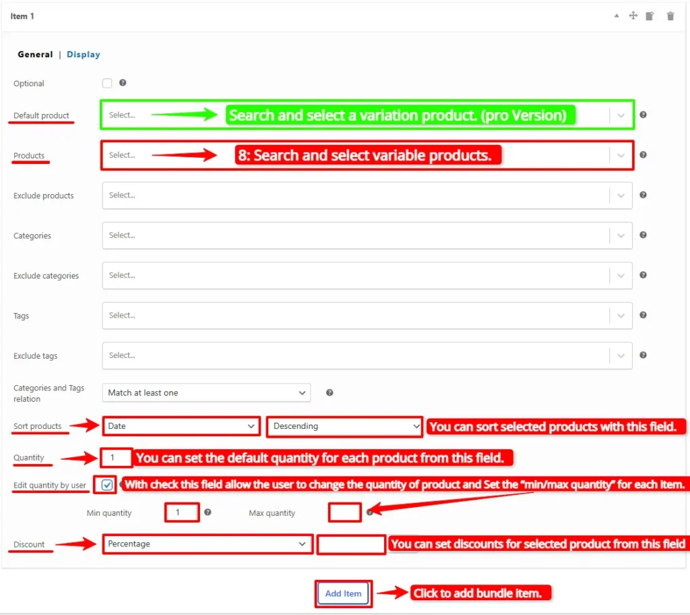
Task: Expand Default product select chevron
Action: pyautogui.click(x=621, y=115)
